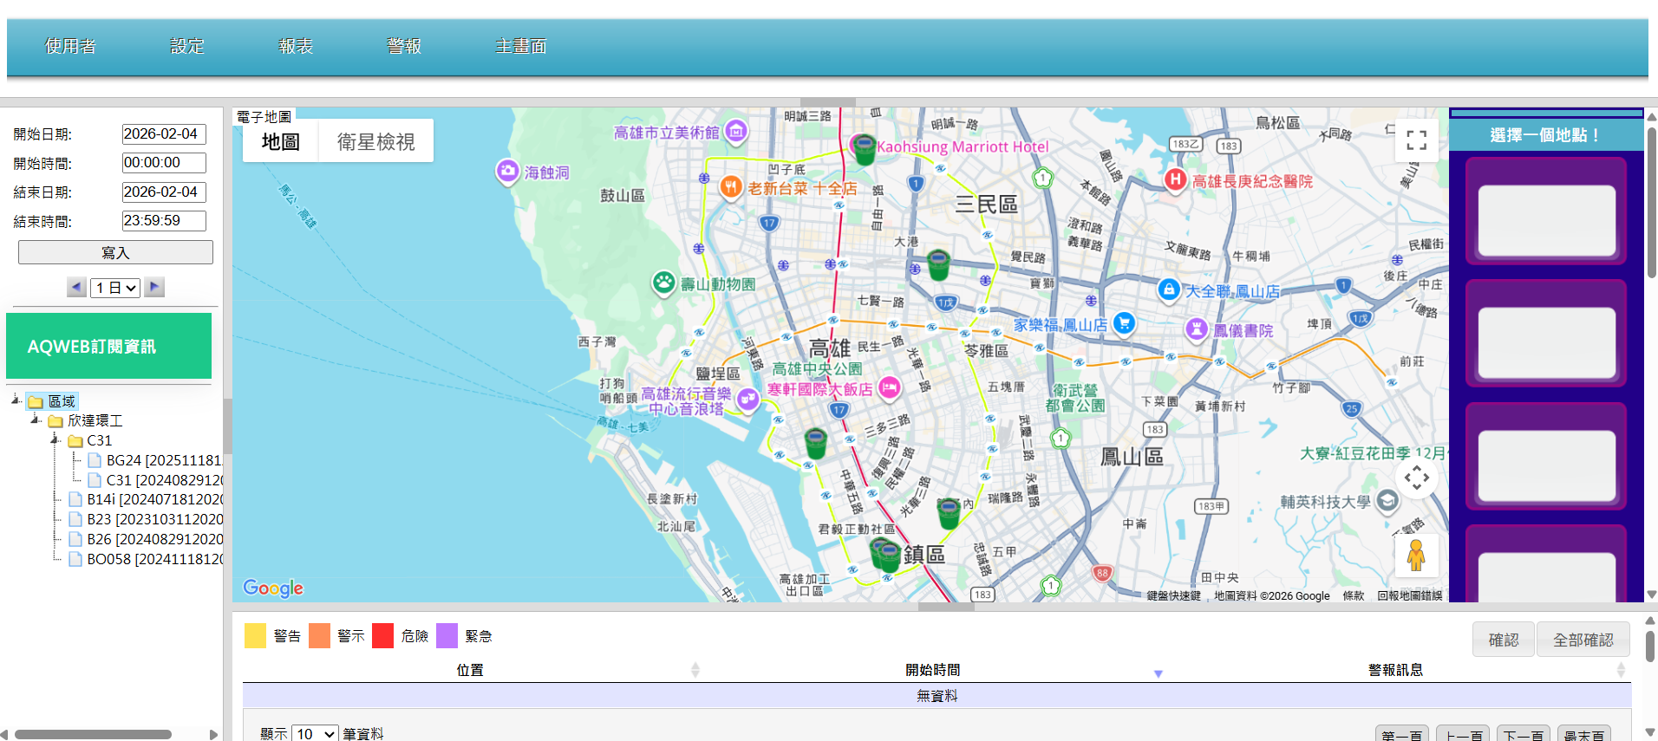Click the 寫入 button
Screen dimensions: 1658x741
(x=115, y=252)
